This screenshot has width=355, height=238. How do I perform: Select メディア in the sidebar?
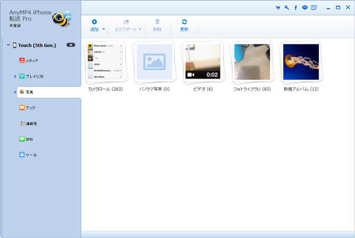30,60
